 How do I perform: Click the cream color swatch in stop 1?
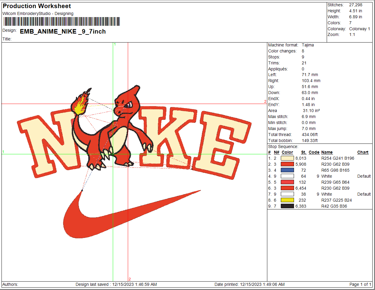tap(287, 158)
